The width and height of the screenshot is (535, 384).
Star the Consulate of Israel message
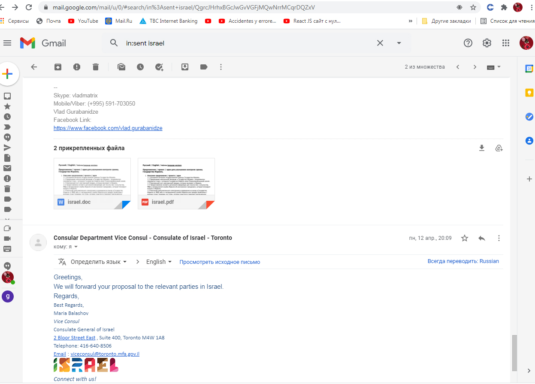(464, 238)
